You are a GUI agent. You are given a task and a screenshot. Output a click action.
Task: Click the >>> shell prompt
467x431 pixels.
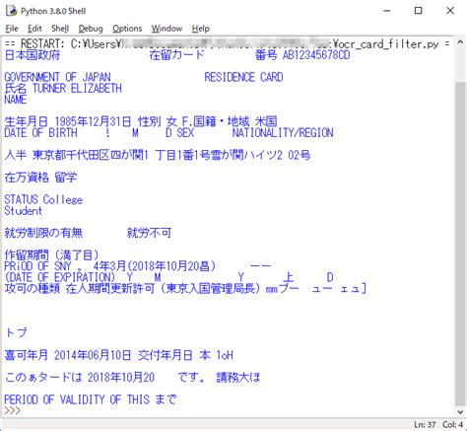pos(13,410)
